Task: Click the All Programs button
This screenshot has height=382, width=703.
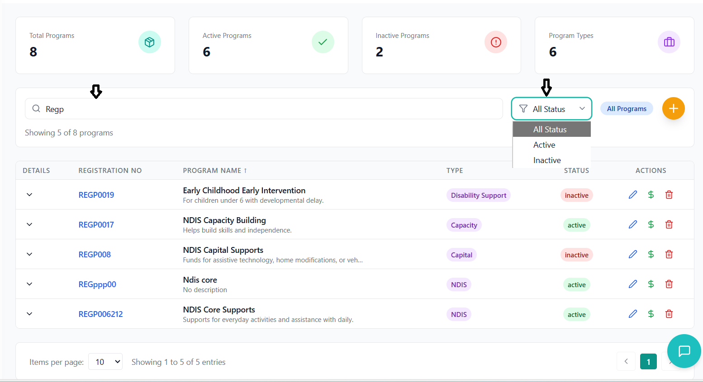Action: click(626, 109)
